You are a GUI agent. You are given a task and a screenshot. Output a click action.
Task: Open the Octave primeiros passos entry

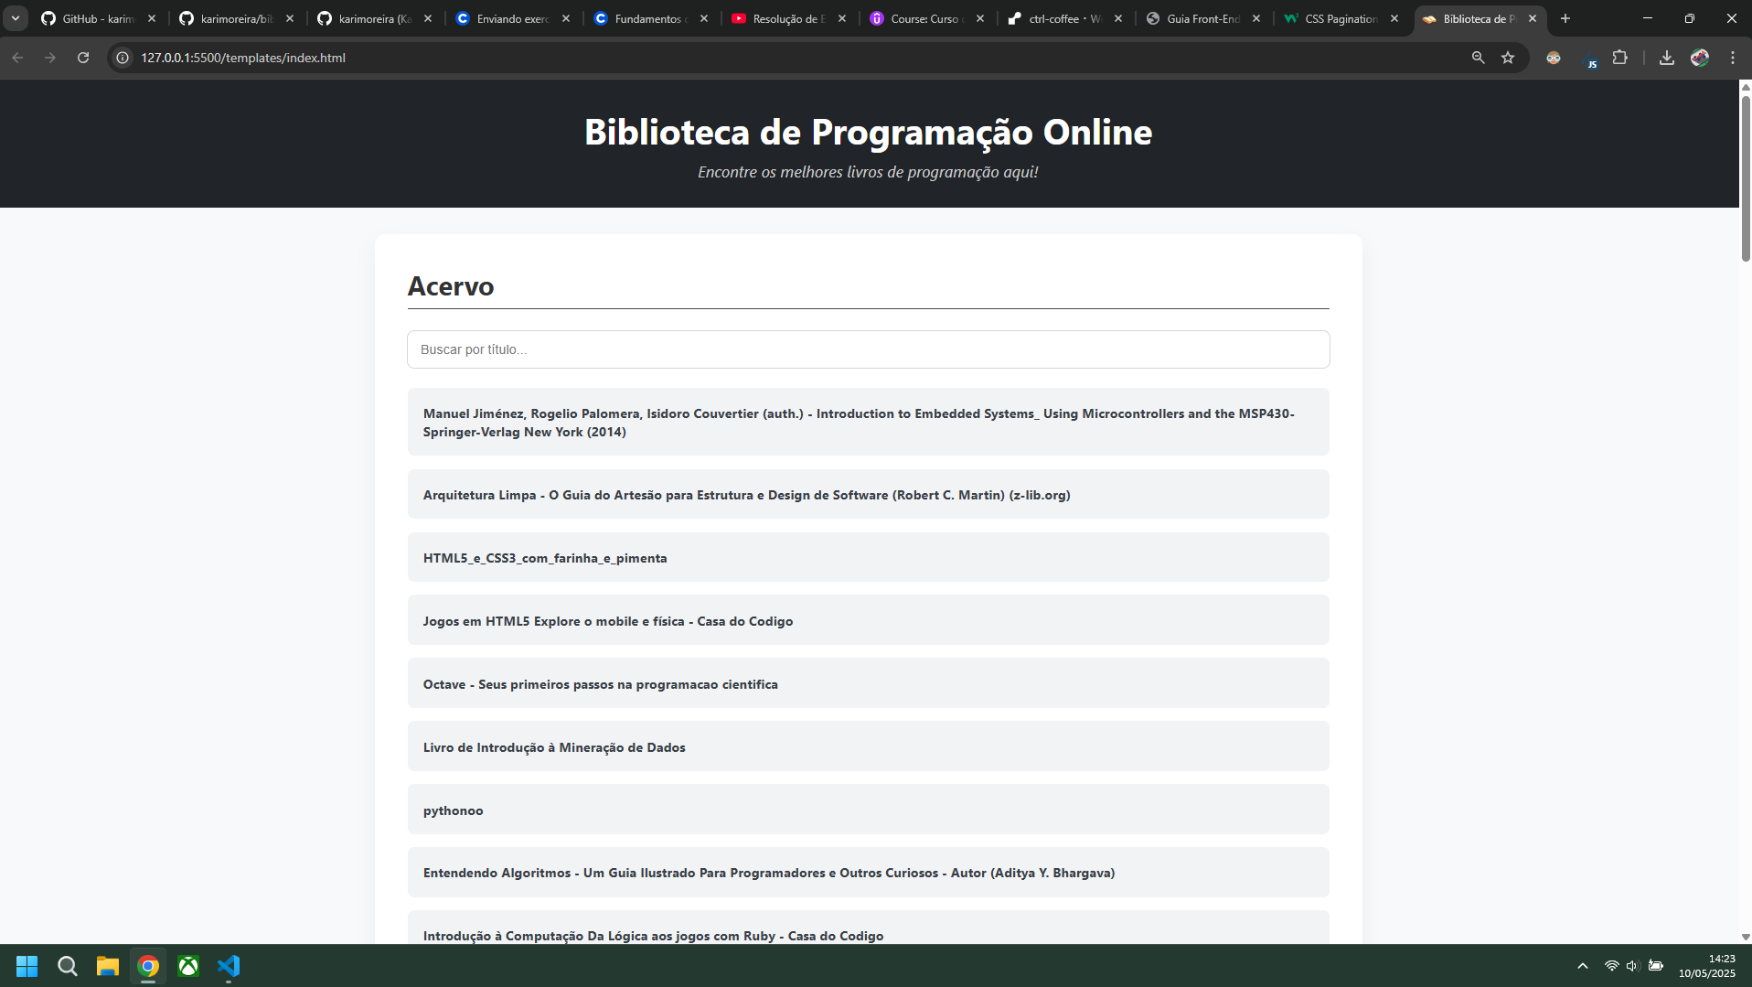(868, 684)
